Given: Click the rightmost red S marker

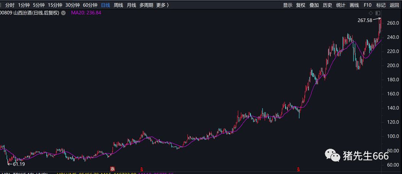Looking at the screenshot, I should coord(298,169).
